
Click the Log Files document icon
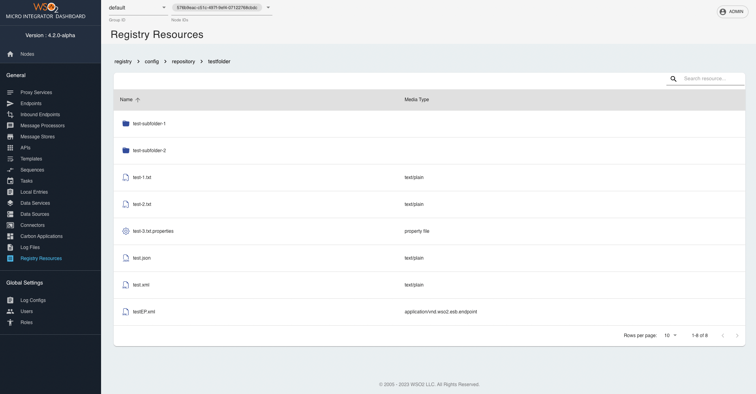tap(10, 247)
